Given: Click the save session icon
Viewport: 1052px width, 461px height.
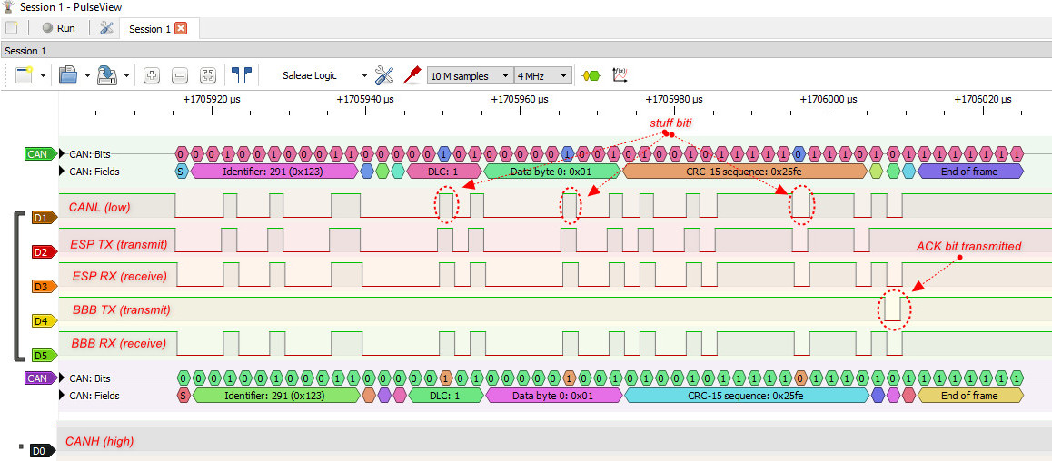Looking at the screenshot, I should coord(107,75).
